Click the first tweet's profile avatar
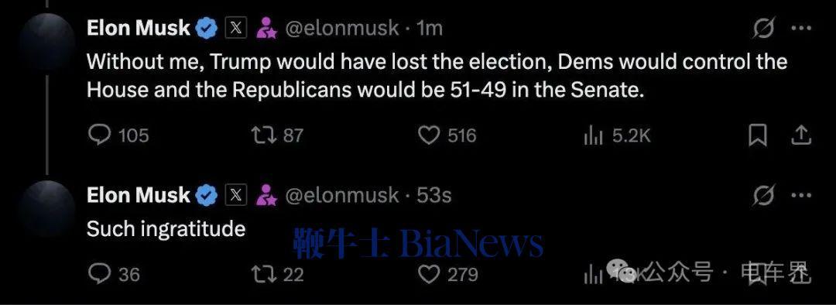This screenshot has height=305, width=836. pyautogui.click(x=47, y=43)
